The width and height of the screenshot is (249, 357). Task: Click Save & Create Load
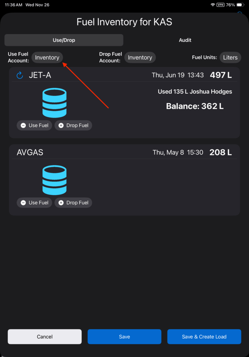[x=204, y=337]
